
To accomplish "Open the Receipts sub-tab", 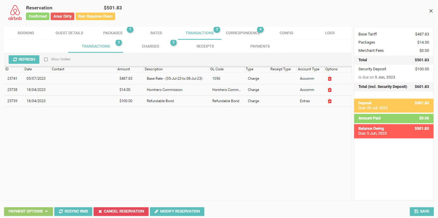I will pos(205,46).
